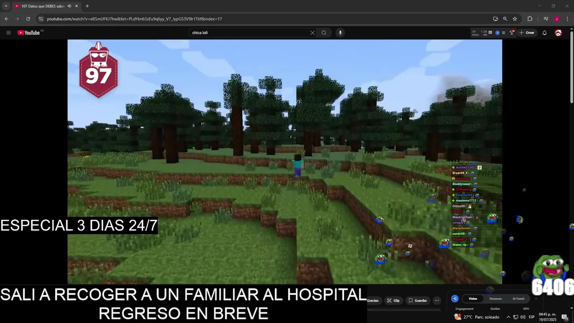The height and width of the screenshot is (323, 574).
Task: Go back with the browser back arrow
Action: [x=6, y=19]
